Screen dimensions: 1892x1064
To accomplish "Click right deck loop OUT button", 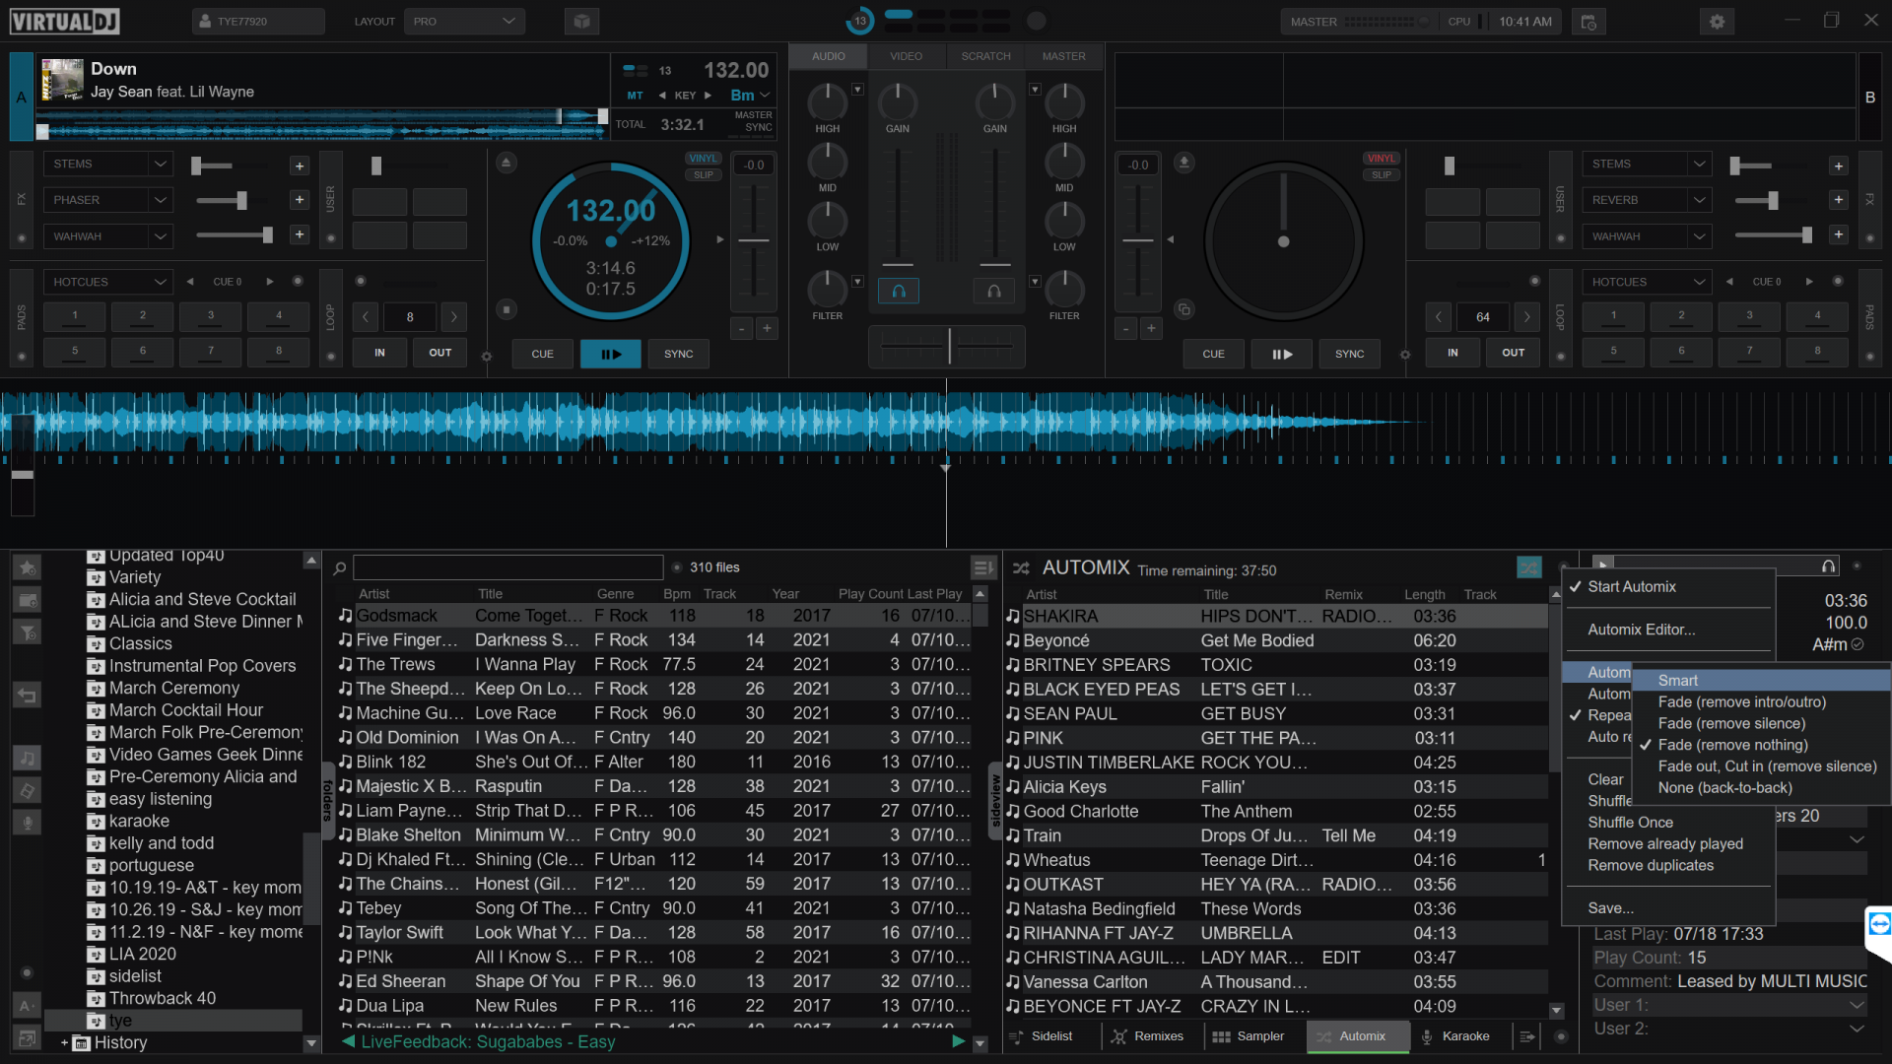I will click(x=1513, y=353).
